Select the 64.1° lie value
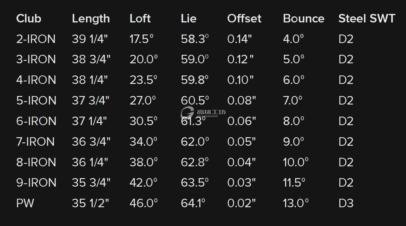The height and width of the screenshot is (226, 406). (x=193, y=203)
